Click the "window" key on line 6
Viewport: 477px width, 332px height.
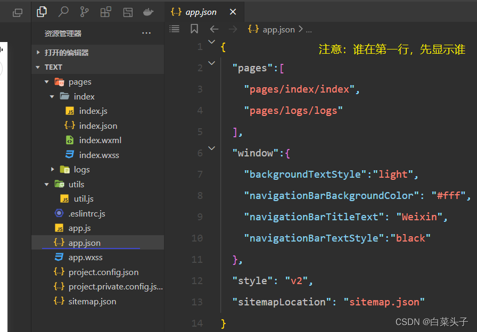click(x=256, y=153)
